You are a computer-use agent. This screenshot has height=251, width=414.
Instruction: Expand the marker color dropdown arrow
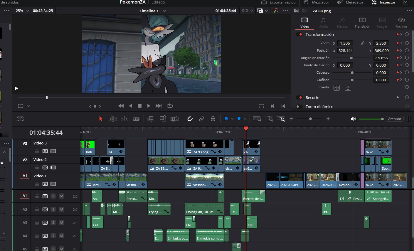pos(245,119)
